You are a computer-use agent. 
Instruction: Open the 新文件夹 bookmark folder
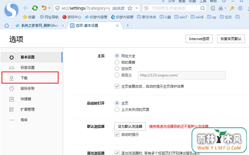[x=146, y=17]
